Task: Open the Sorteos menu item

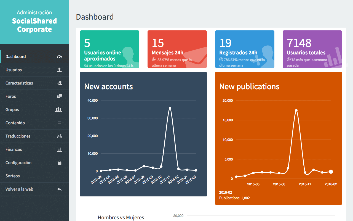Action: pyautogui.click(x=13, y=176)
